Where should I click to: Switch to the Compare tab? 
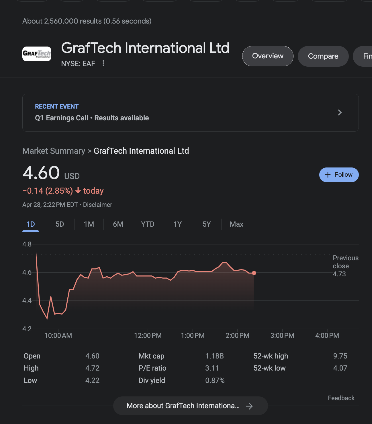(323, 56)
